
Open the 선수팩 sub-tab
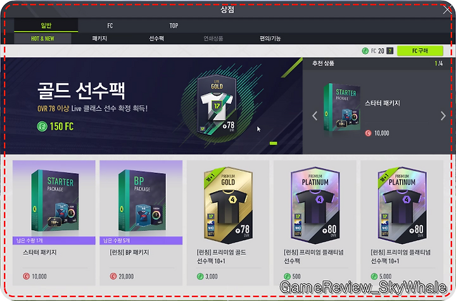pos(156,39)
